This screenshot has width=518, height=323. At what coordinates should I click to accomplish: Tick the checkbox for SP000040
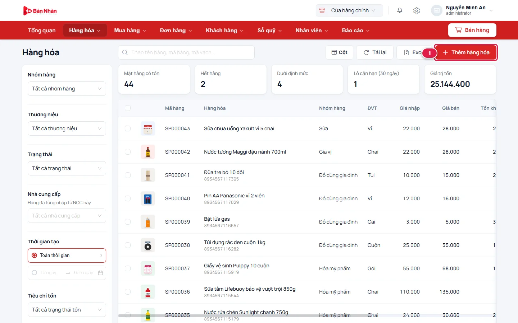coord(128,198)
